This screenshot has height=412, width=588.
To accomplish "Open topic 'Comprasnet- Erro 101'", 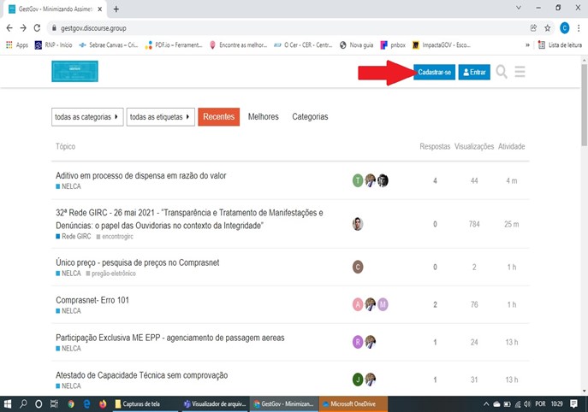I will 92,300.
